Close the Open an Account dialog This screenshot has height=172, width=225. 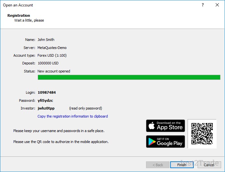[217, 5]
